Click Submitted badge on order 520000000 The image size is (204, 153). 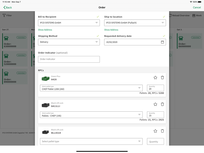(21, 55)
